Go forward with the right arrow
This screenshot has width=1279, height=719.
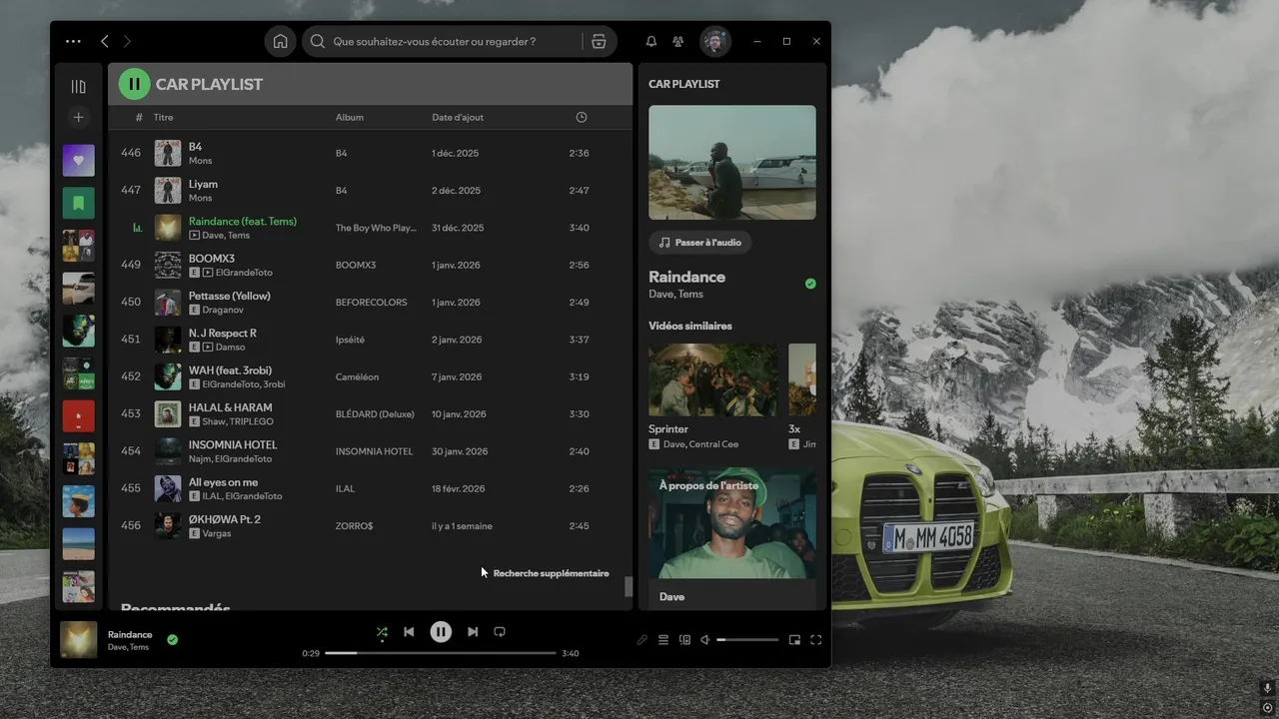(127, 42)
